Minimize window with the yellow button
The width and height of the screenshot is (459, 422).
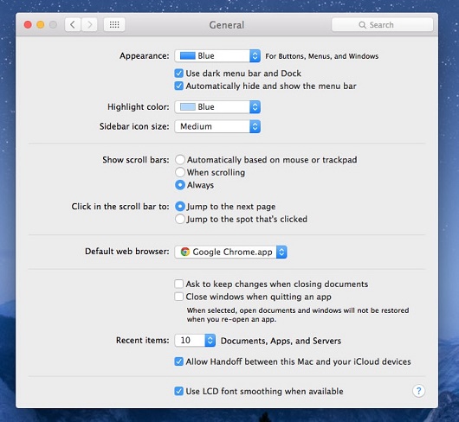pos(41,24)
